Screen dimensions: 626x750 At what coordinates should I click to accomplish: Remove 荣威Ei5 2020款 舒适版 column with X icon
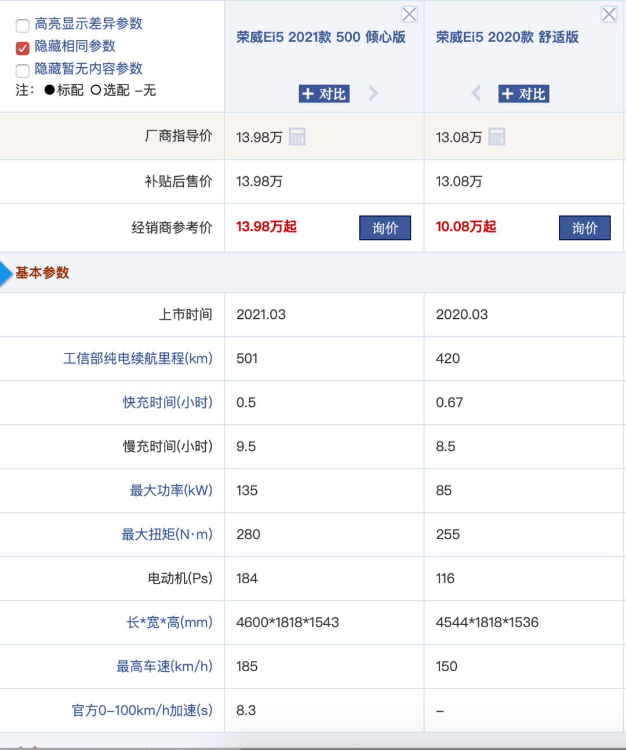pyautogui.click(x=609, y=14)
